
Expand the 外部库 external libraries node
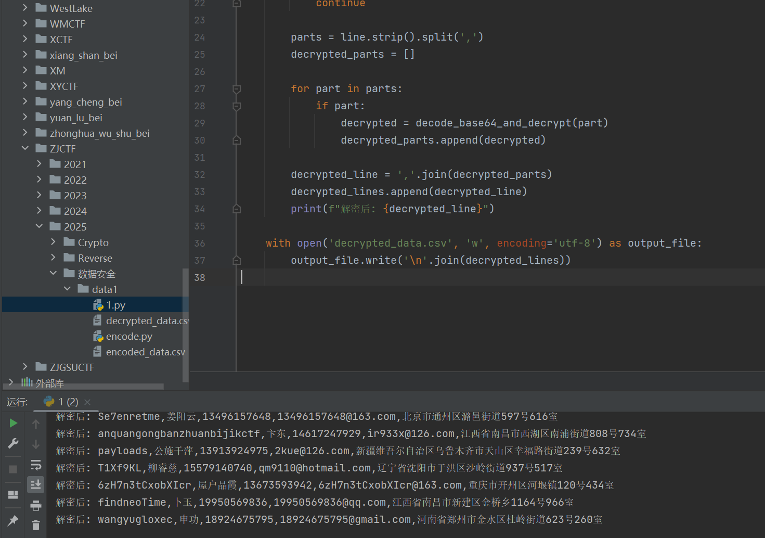pyautogui.click(x=11, y=382)
